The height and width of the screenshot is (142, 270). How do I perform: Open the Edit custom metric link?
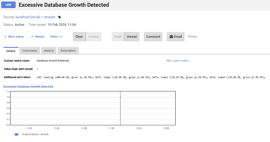point(179,61)
